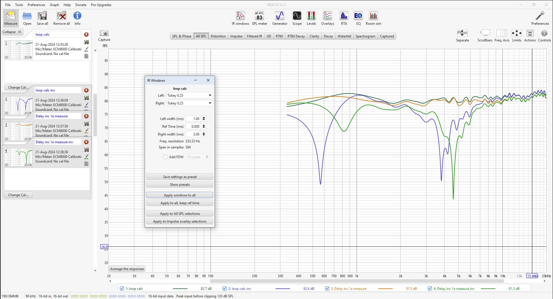Image resolution: width=553 pixels, height=299 pixels.
Task: Launch the Generator tool
Action: pyautogui.click(x=279, y=18)
